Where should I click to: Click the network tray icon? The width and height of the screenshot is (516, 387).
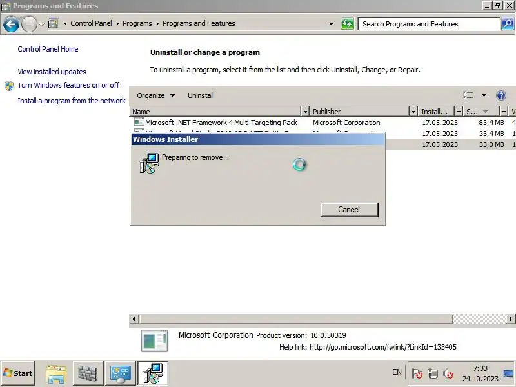[x=432, y=374]
